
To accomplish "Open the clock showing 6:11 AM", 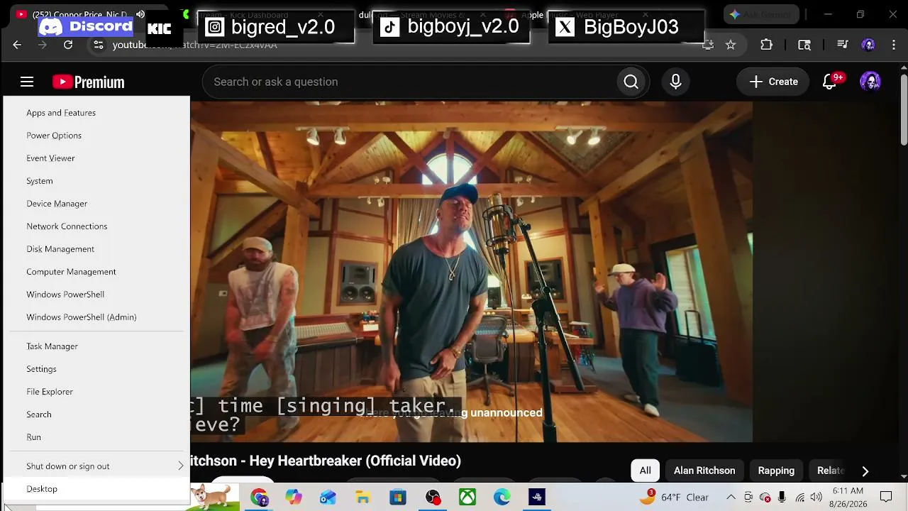I will pos(848,497).
